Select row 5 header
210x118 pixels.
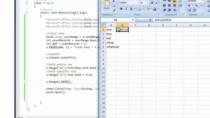tap(103, 47)
